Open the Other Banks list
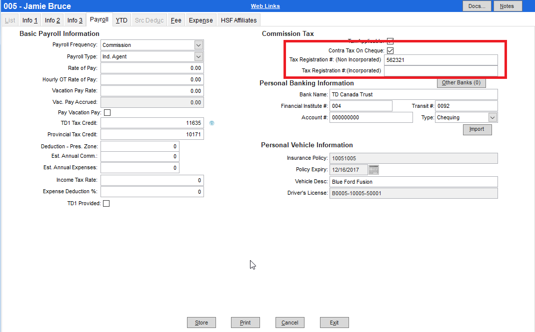The height and width of the screenshot is (332, 535). [x=461, y=82]
